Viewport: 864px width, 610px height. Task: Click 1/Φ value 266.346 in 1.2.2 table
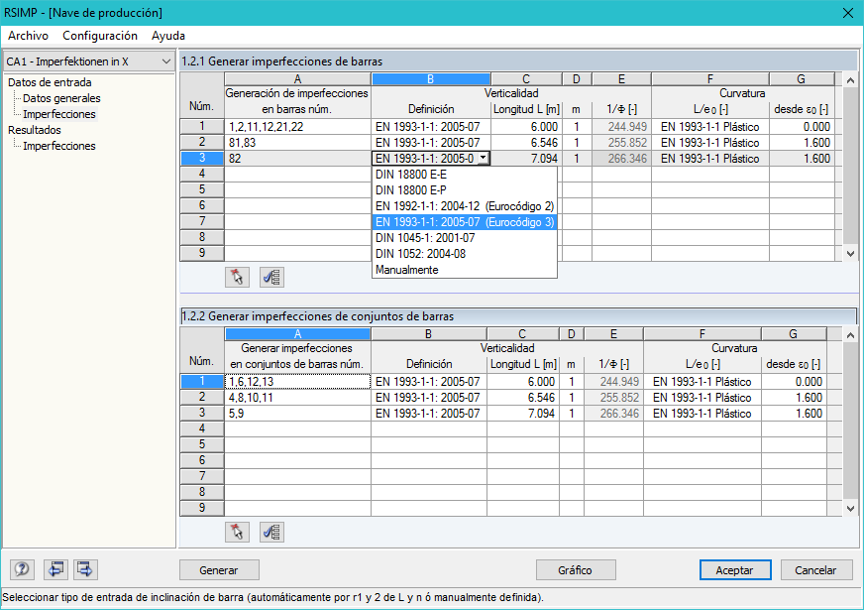[613, 414]
